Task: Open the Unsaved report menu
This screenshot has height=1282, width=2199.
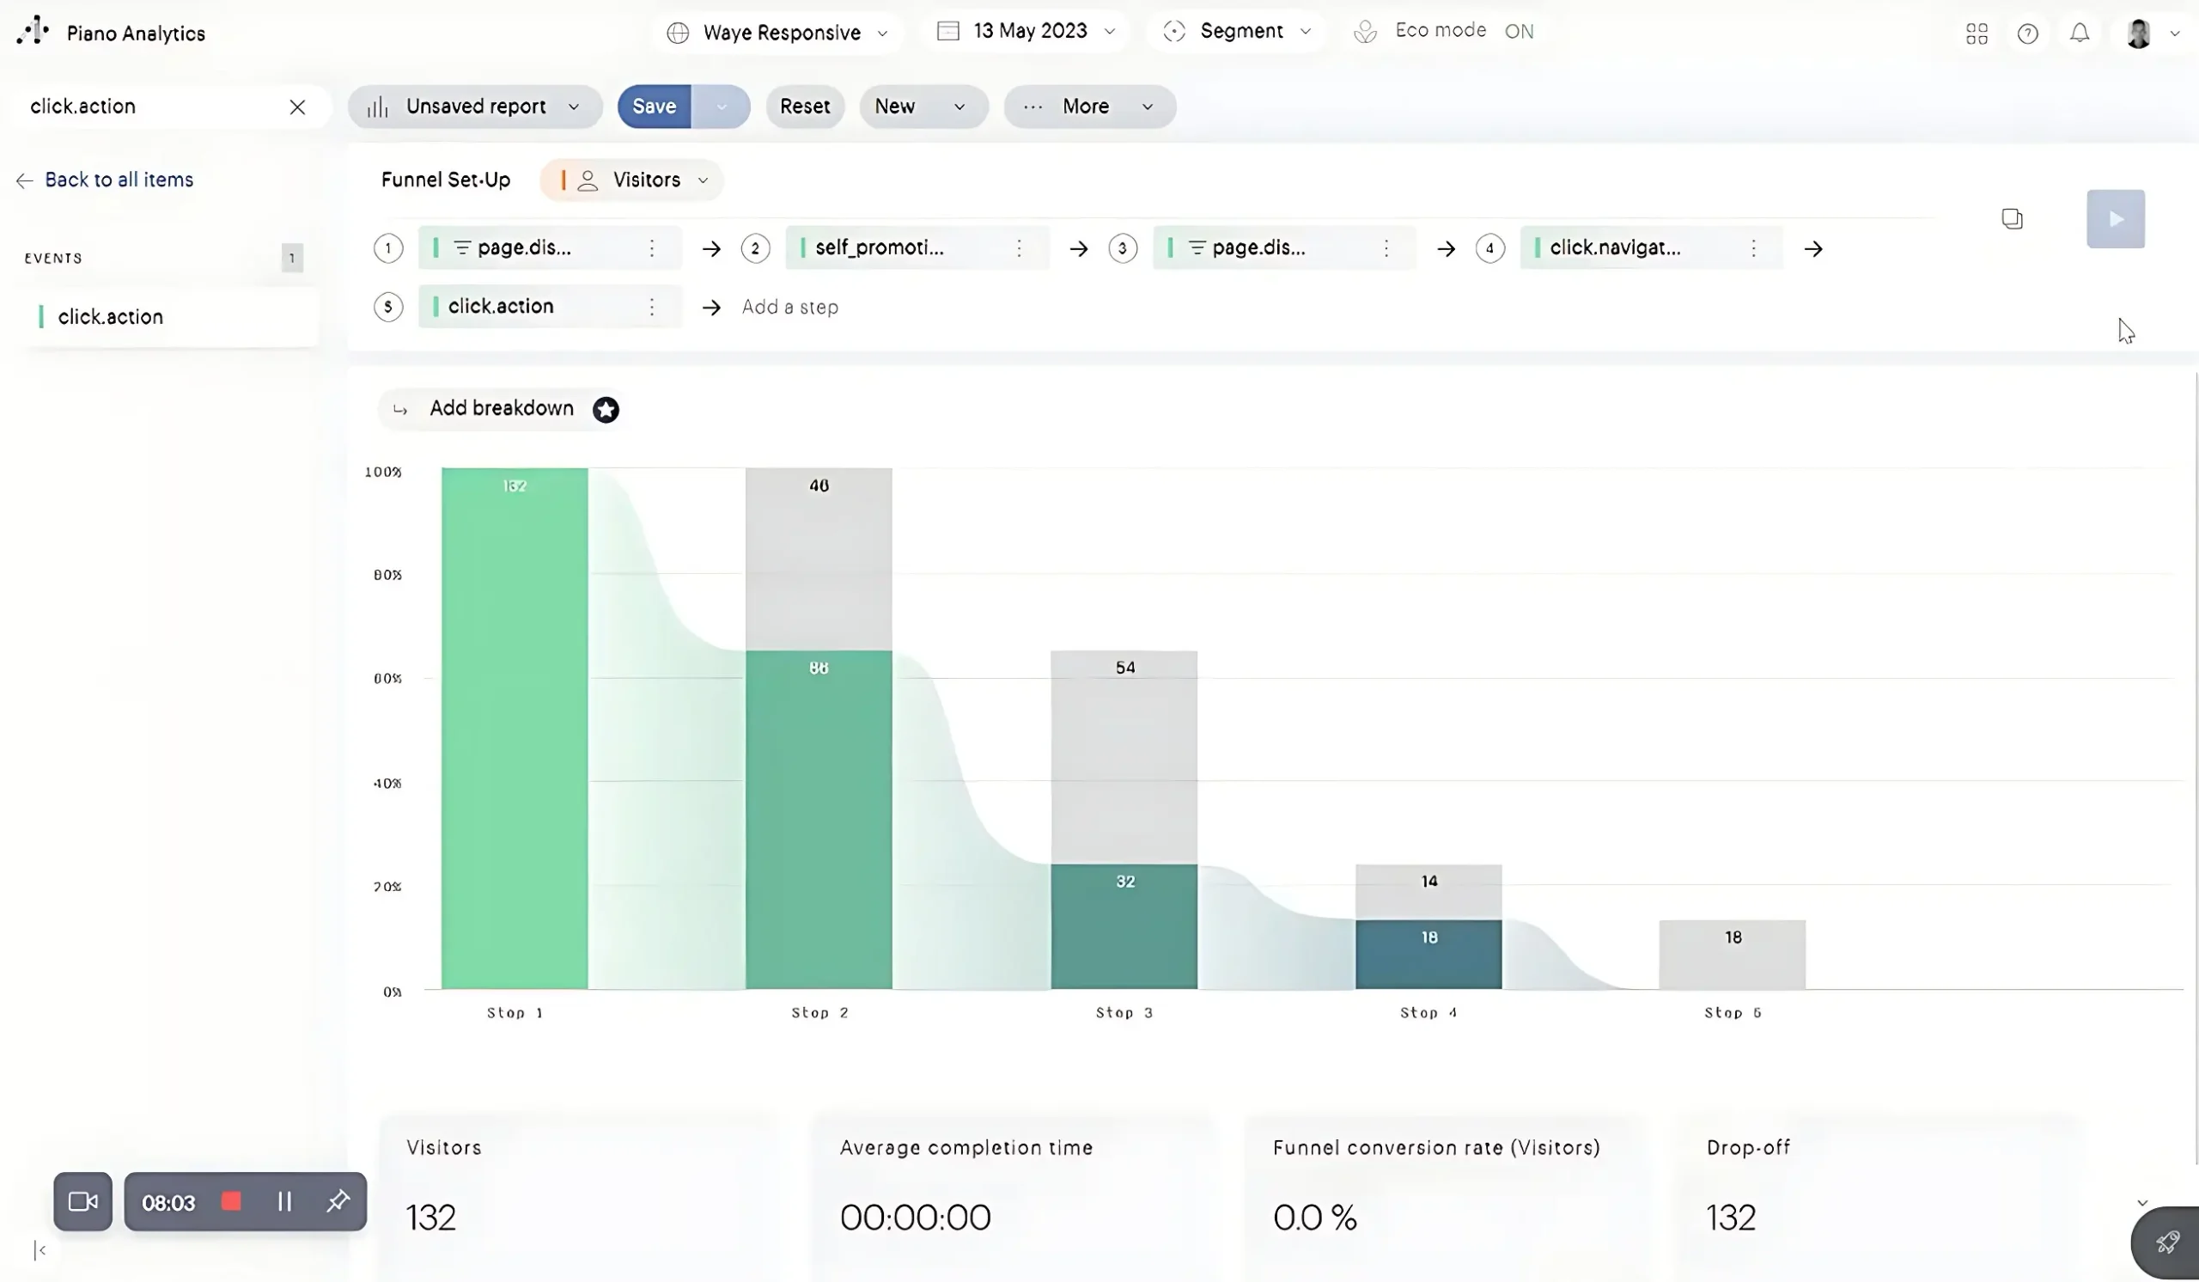Action: point(475,107)
